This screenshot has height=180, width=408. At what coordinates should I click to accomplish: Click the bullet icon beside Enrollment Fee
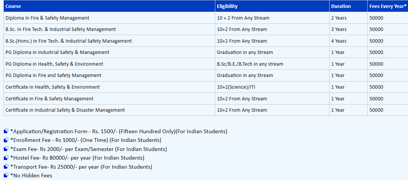coord(6,140)
